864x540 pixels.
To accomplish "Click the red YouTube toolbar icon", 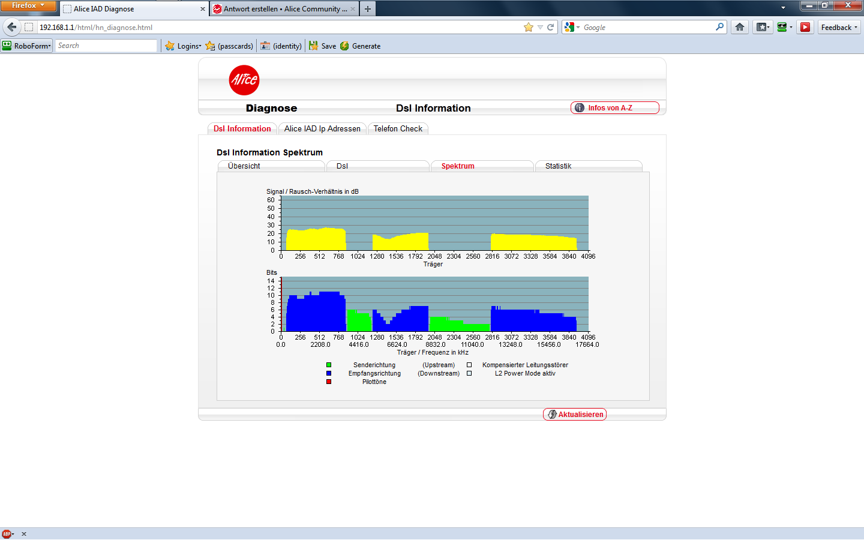I will 805,27.
